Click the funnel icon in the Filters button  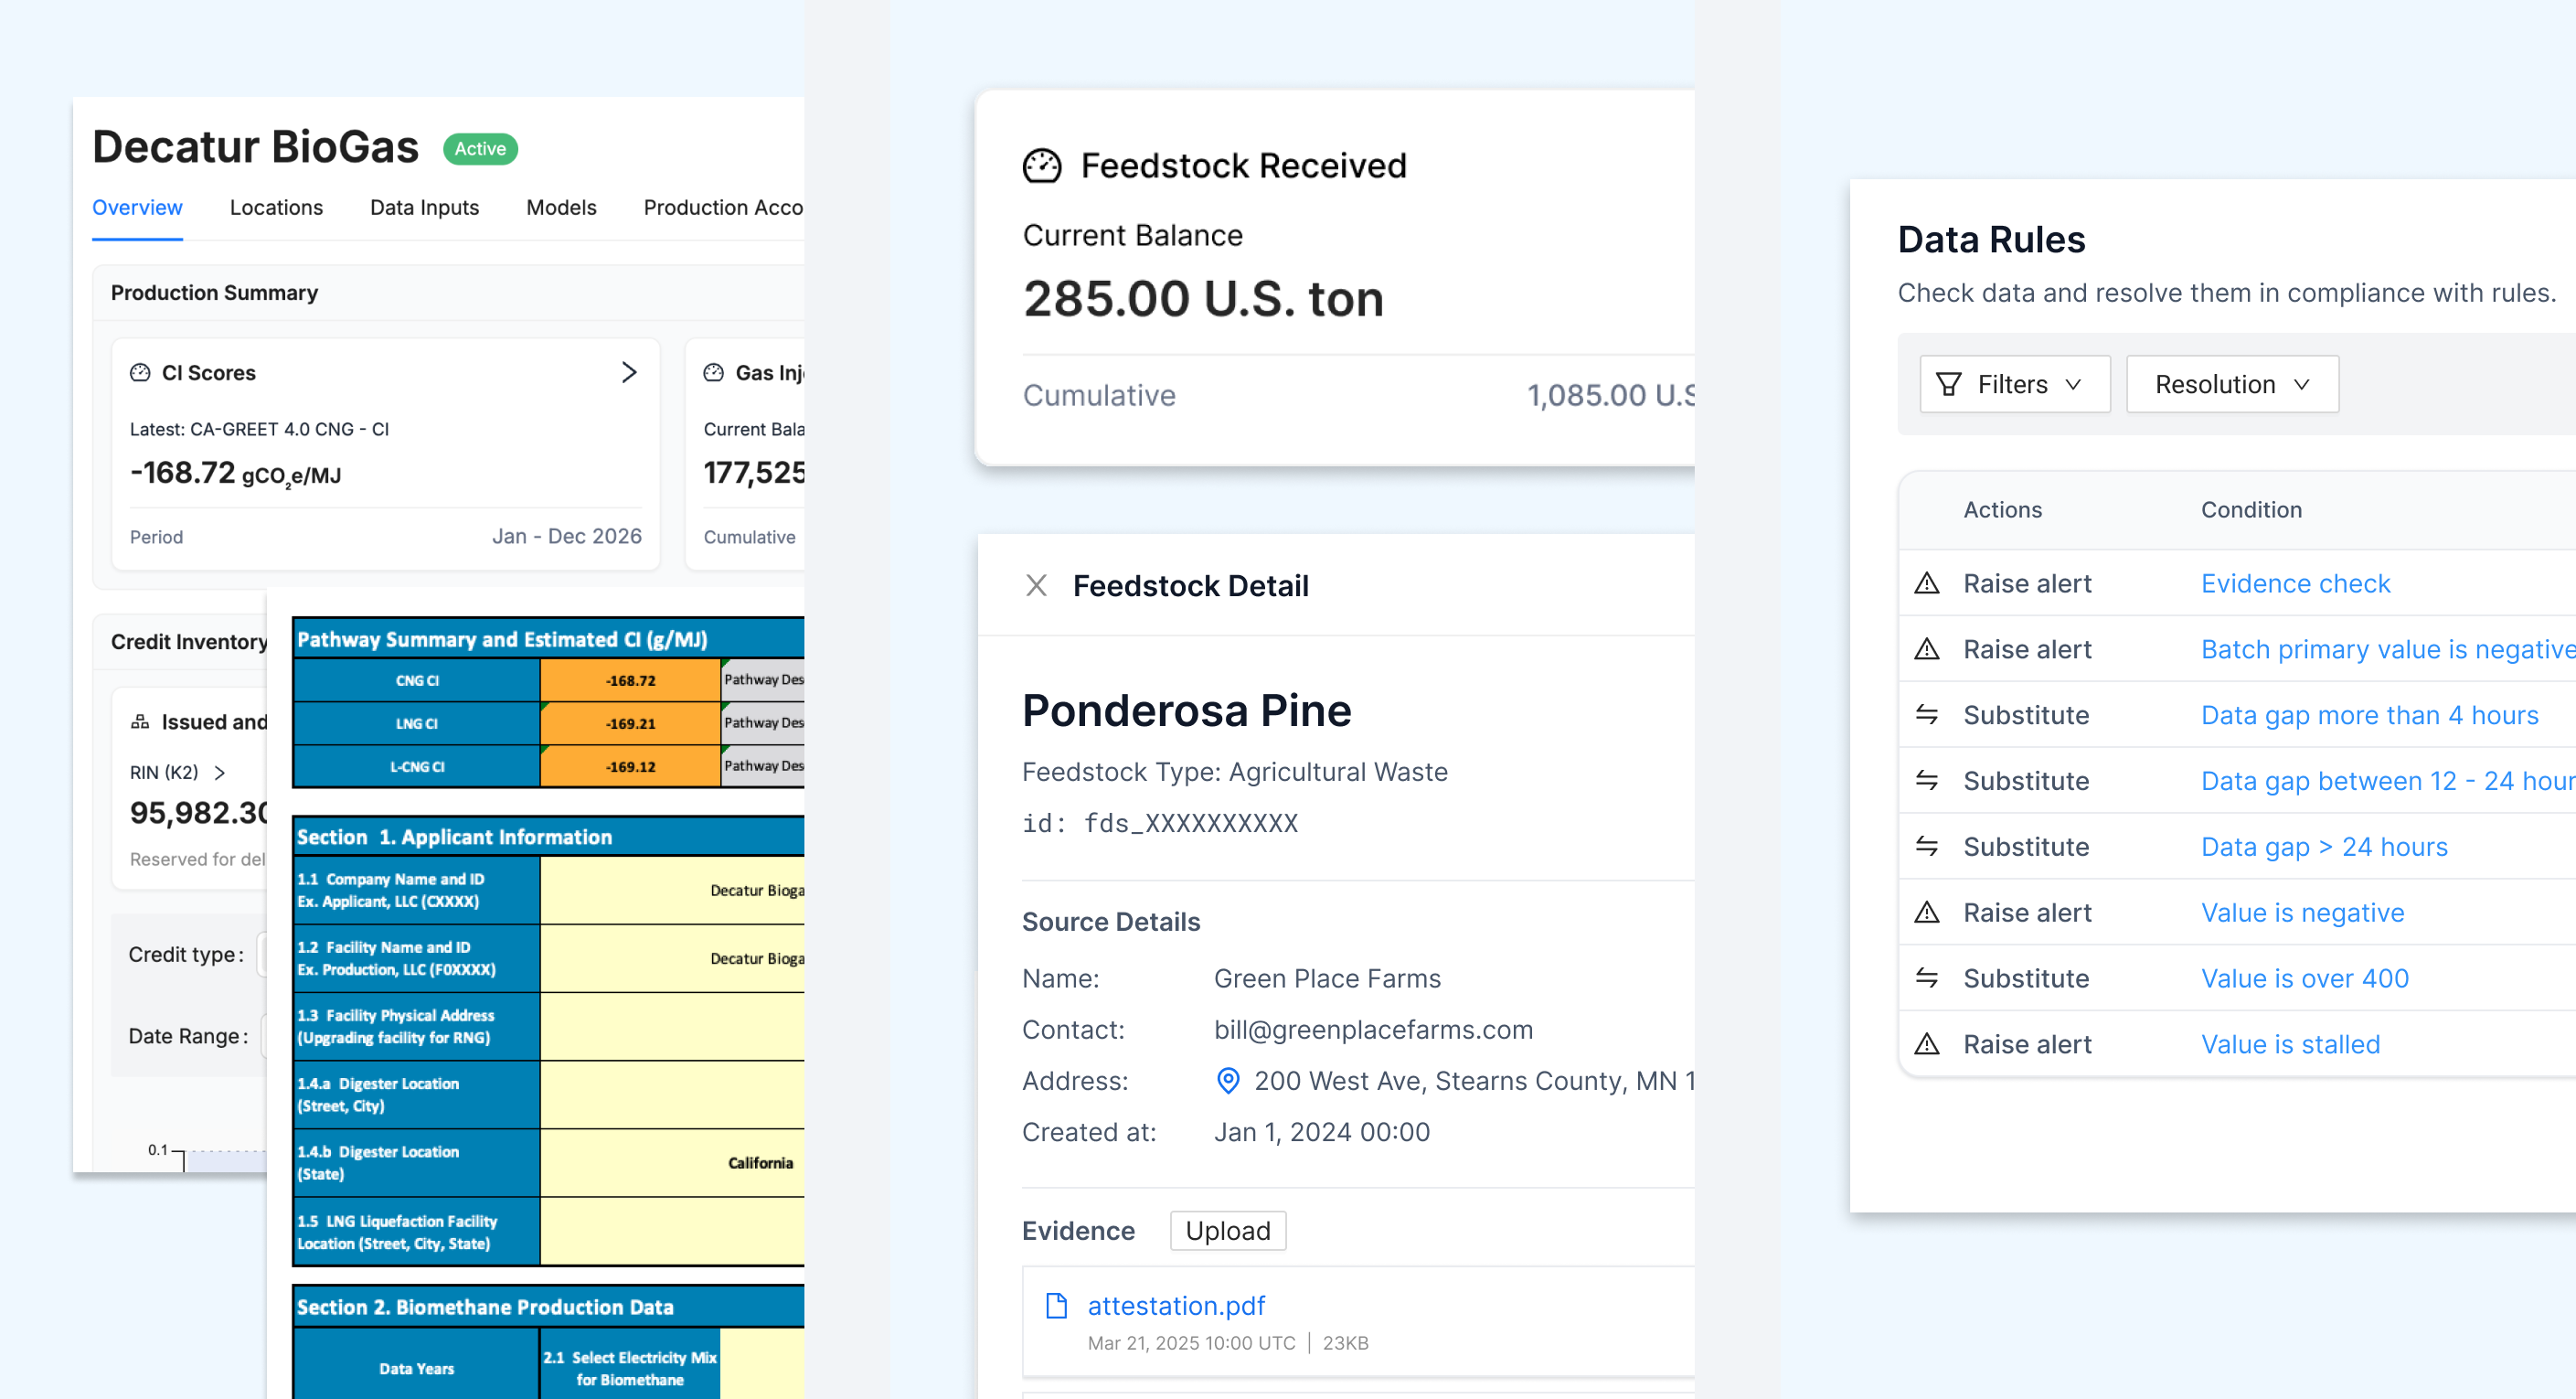coord(1948,384)
